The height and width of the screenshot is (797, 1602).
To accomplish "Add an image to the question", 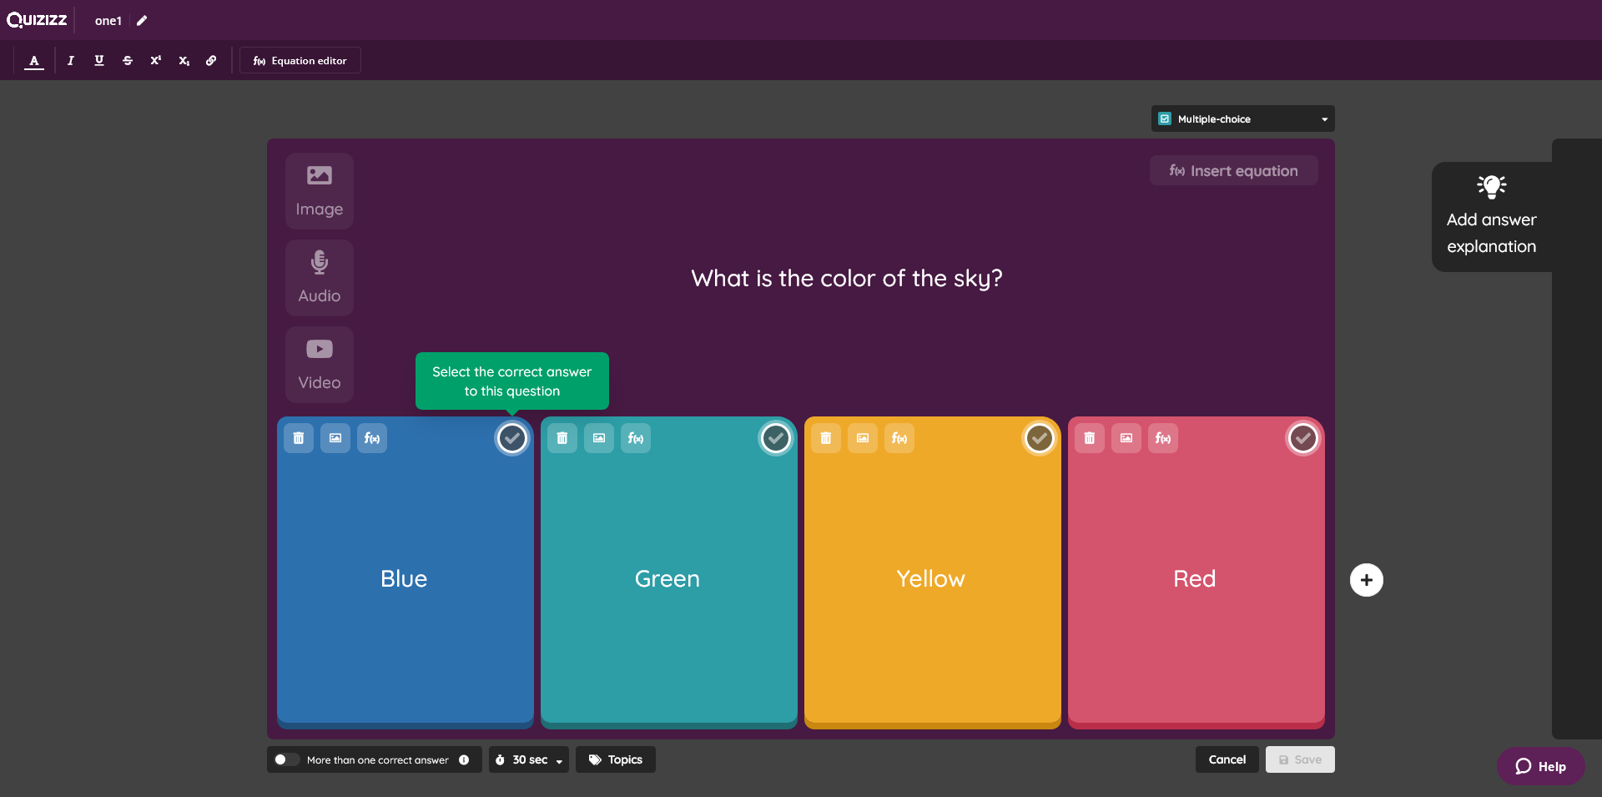I will click(318, 190).
